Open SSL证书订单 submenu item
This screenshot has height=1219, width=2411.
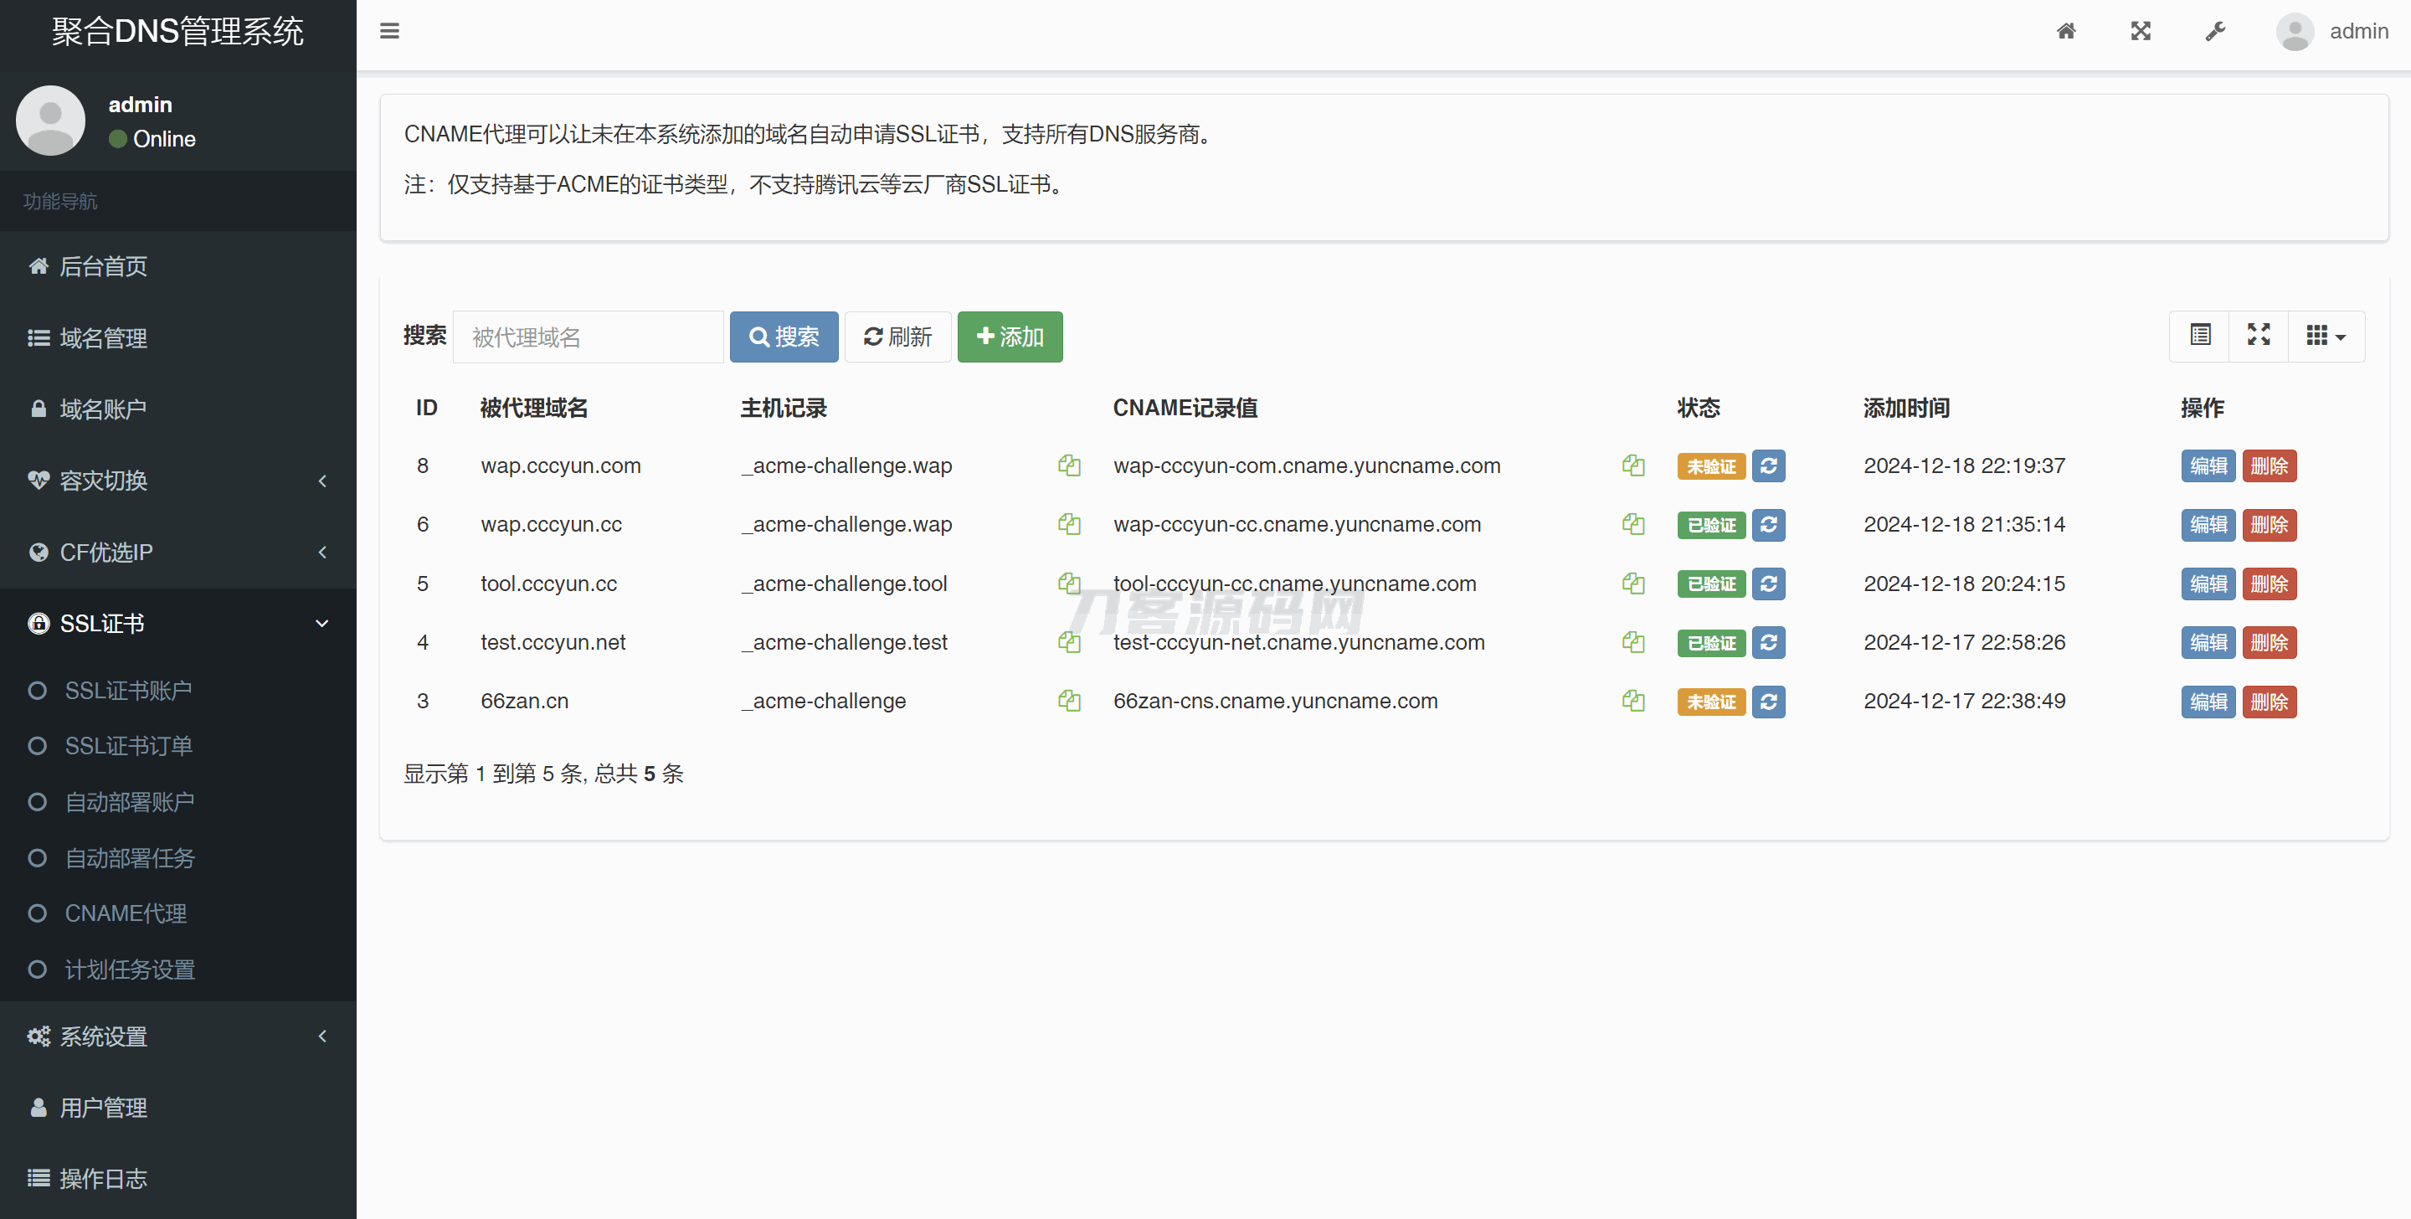pos(128,746)
